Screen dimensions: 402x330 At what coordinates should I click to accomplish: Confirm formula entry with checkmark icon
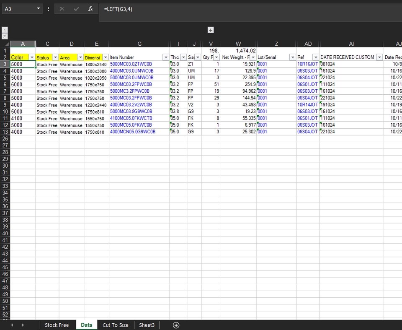tap(76, 9)
